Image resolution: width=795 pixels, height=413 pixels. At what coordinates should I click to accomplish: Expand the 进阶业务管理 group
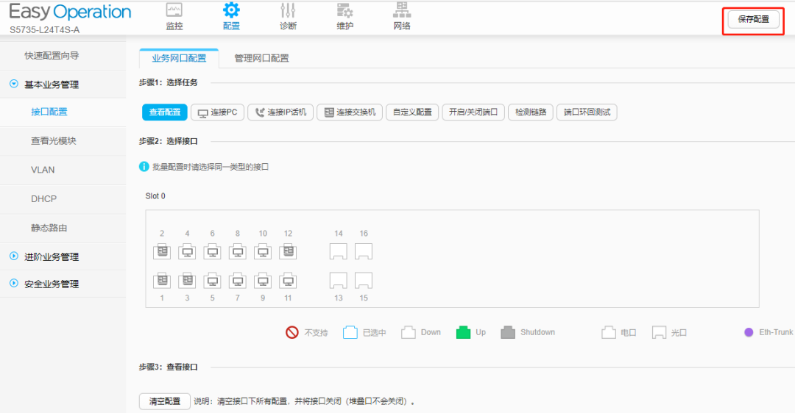14,256
